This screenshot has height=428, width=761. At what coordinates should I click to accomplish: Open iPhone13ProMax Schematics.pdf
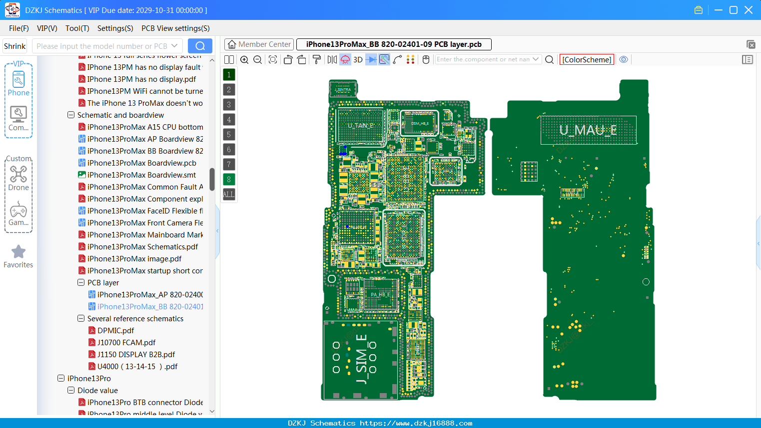142,246
